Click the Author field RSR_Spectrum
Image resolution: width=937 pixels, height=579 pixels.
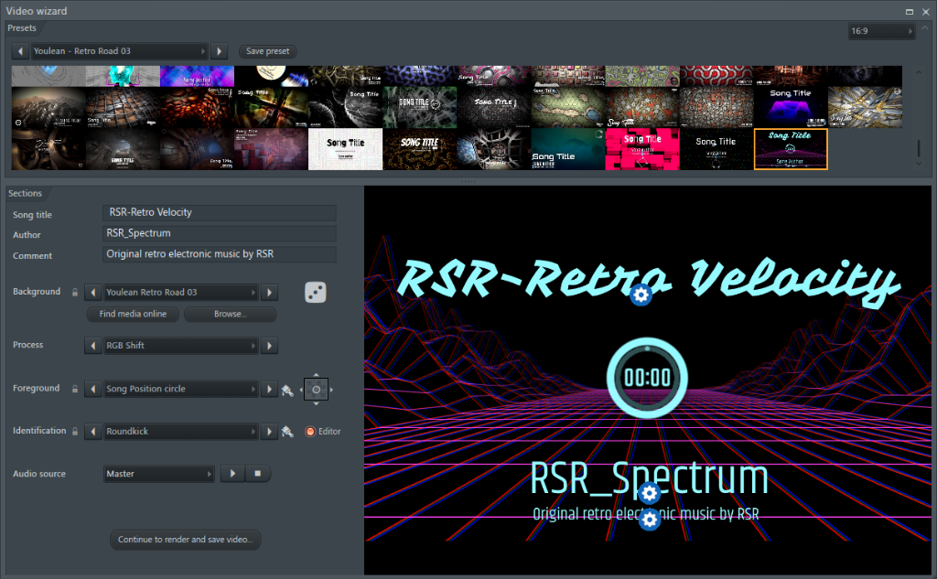tap(220, 233)
